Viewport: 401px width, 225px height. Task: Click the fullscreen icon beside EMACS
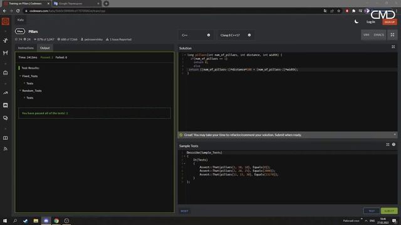[x=392, y=35]
